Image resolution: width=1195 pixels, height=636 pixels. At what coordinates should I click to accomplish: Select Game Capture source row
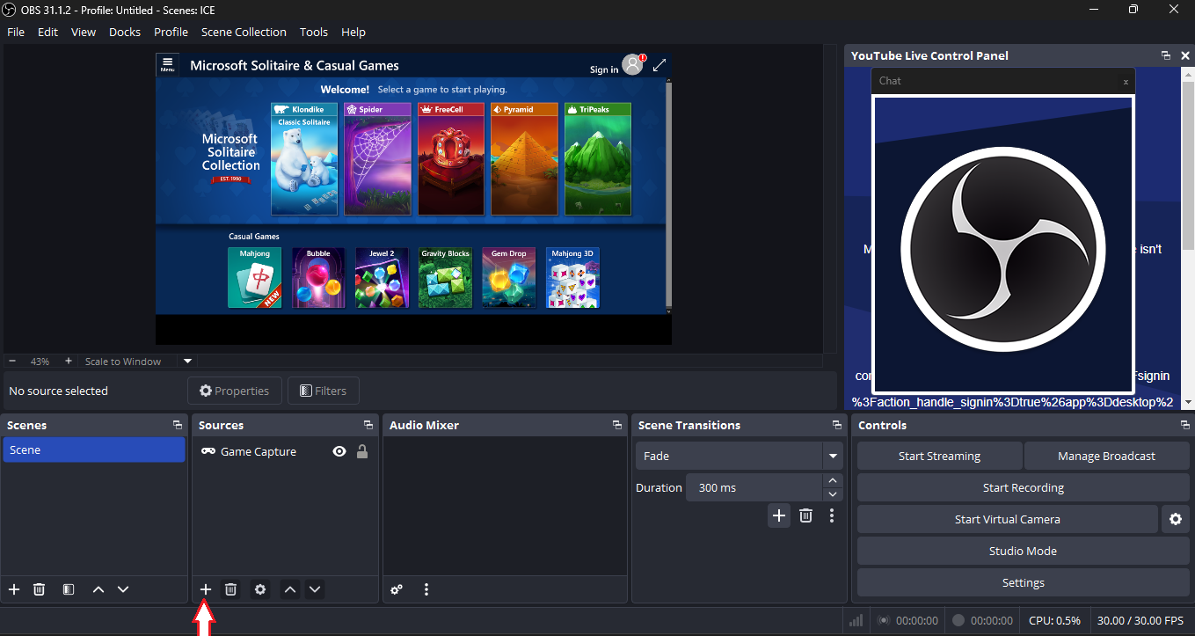[285, 451]
